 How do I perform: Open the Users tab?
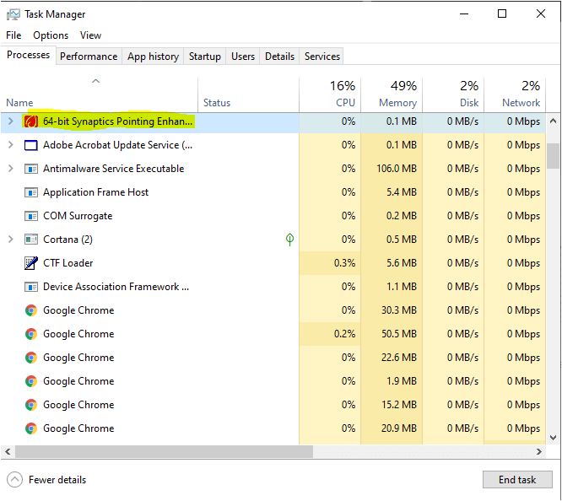243,57
